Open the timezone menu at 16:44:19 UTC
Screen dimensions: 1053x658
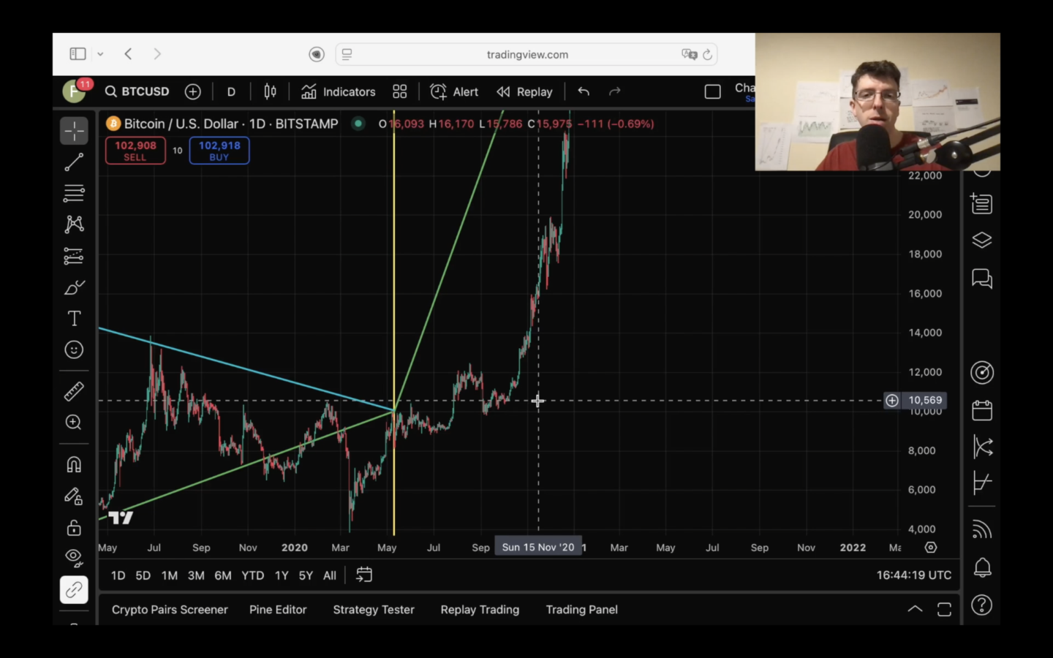914,575
